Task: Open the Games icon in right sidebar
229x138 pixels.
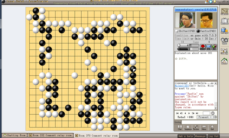Action: pyautogui.click(x=224, y=12)
